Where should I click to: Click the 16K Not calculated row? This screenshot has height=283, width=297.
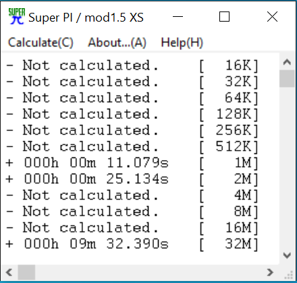point(132,66)
